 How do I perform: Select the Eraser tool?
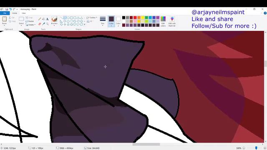click(40, 24)
